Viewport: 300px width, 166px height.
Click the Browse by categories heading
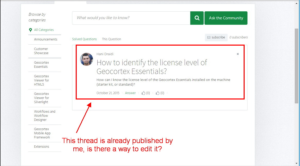tap(37, 17)
